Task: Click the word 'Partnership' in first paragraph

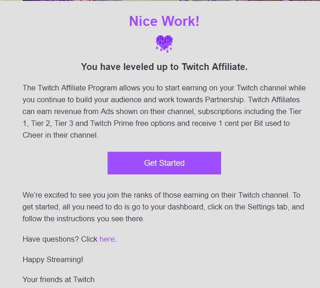Action: pos(224,99)
